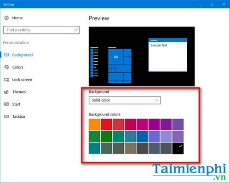Viewport: 230px width, 183px height.
Task: Click the chevron of Background dropdown
Action: point(156,100)
